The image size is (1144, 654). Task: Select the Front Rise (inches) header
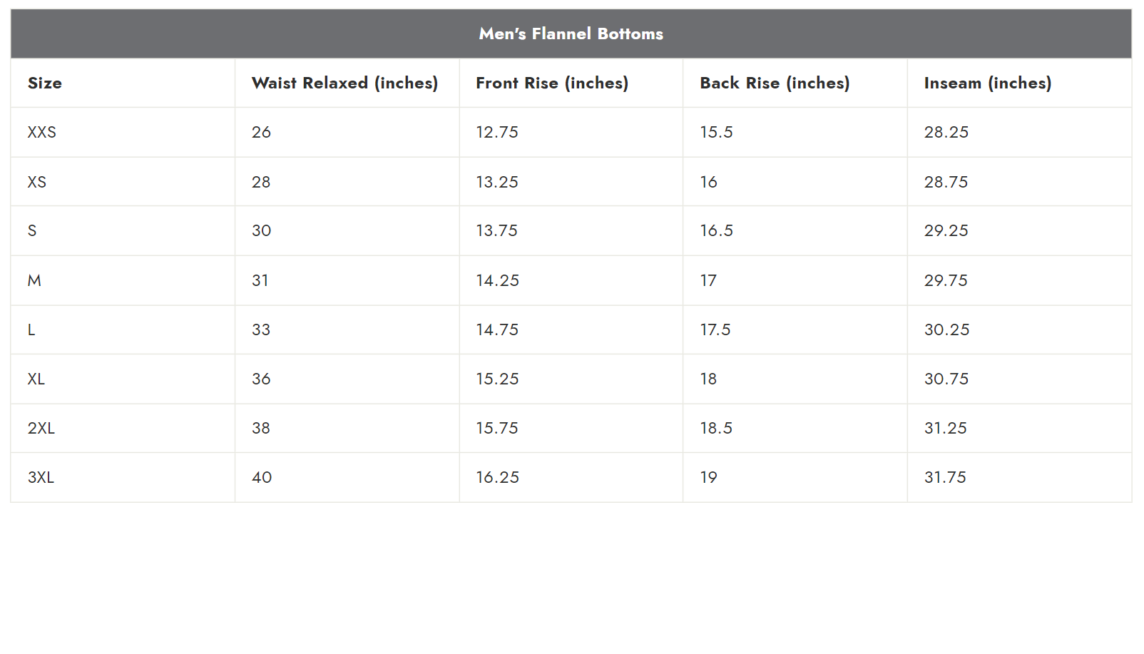click(552, 83)
